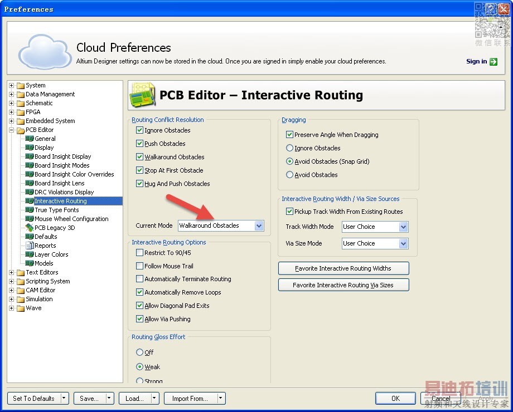The height and width of the screenshot is (412, 513).
Task: Uncheck Preserve Angle When Dragging
Action: pos(289,134)
